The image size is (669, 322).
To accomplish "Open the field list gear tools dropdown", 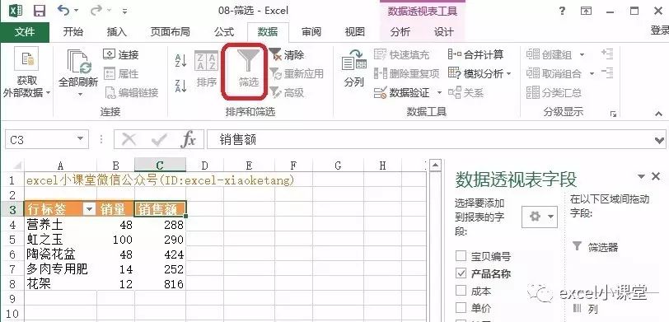I will coord(540,217).
